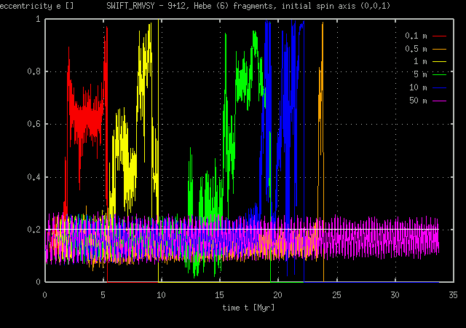Click the 'time t [Myr]' axis label
466x328 pixels.
[x=248, y=308]
